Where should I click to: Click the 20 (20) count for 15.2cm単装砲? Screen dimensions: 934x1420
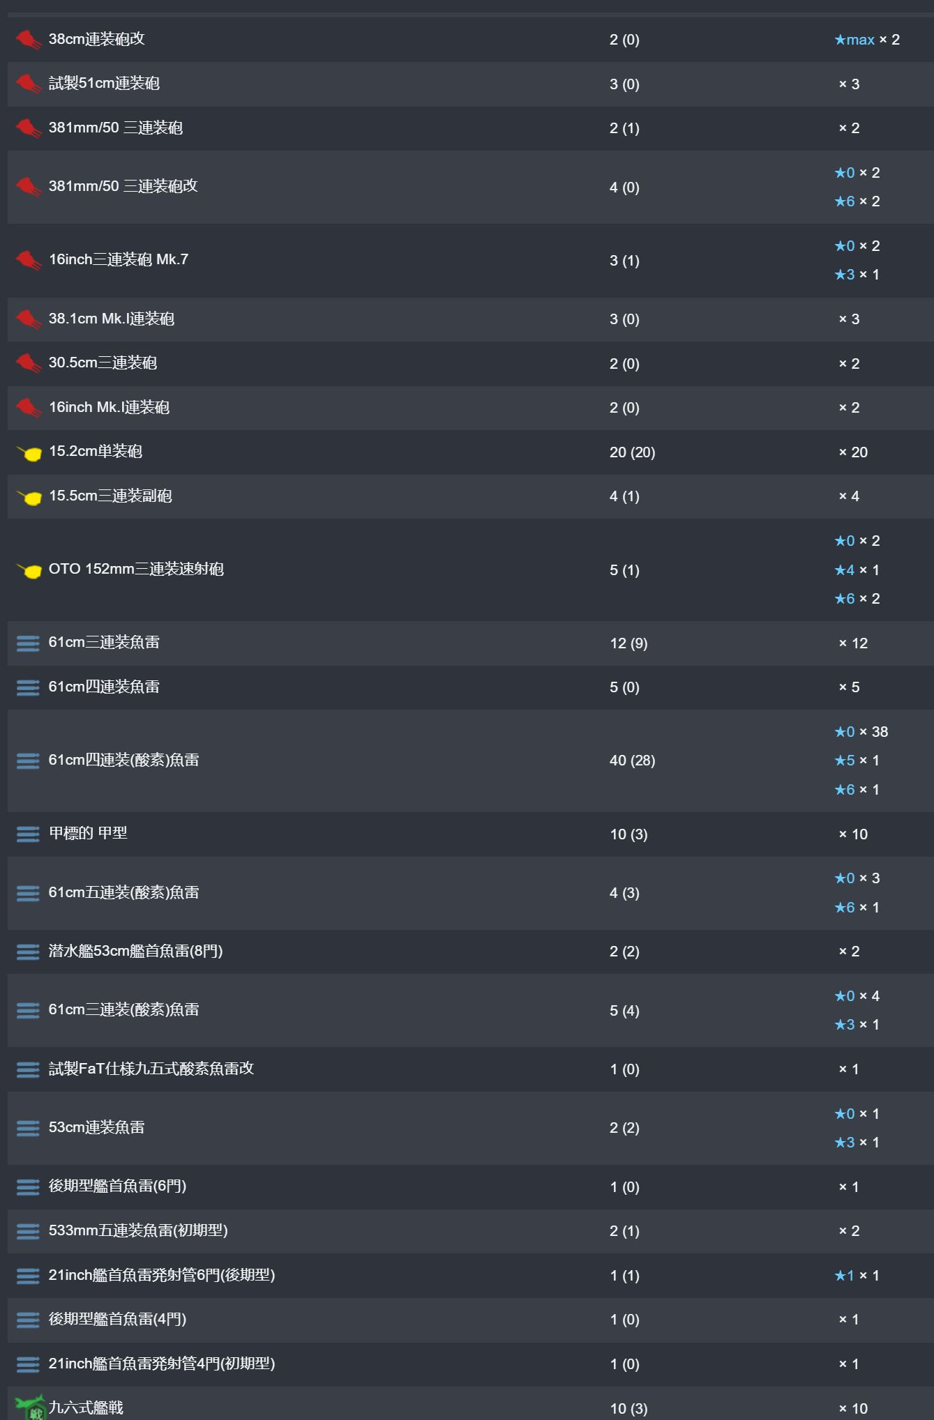pos(633,452)
